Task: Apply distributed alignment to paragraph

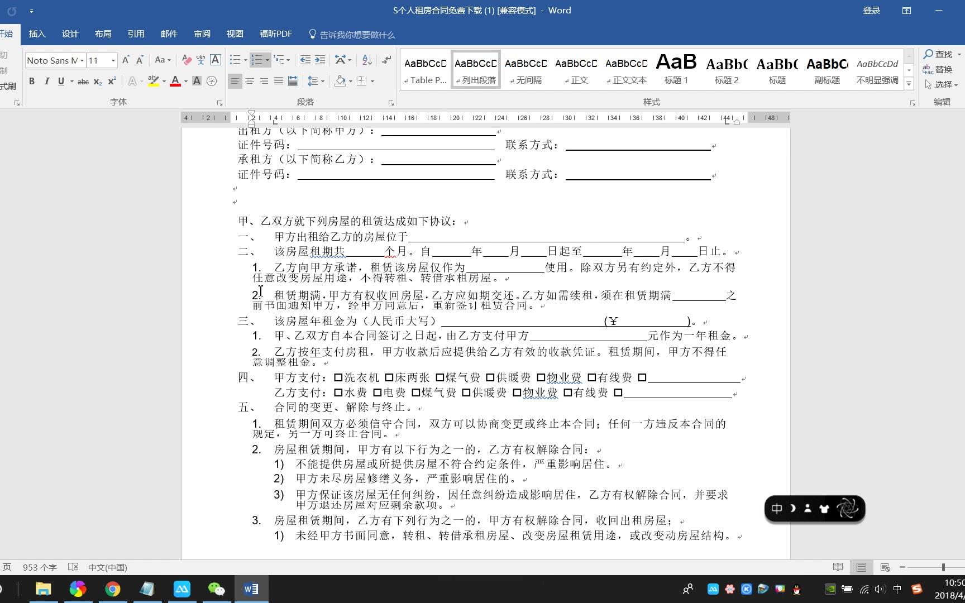Action: 293,81
